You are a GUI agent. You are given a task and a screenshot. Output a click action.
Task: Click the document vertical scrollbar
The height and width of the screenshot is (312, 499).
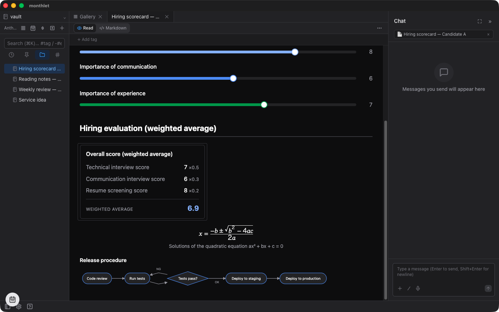tap(386, 210)
